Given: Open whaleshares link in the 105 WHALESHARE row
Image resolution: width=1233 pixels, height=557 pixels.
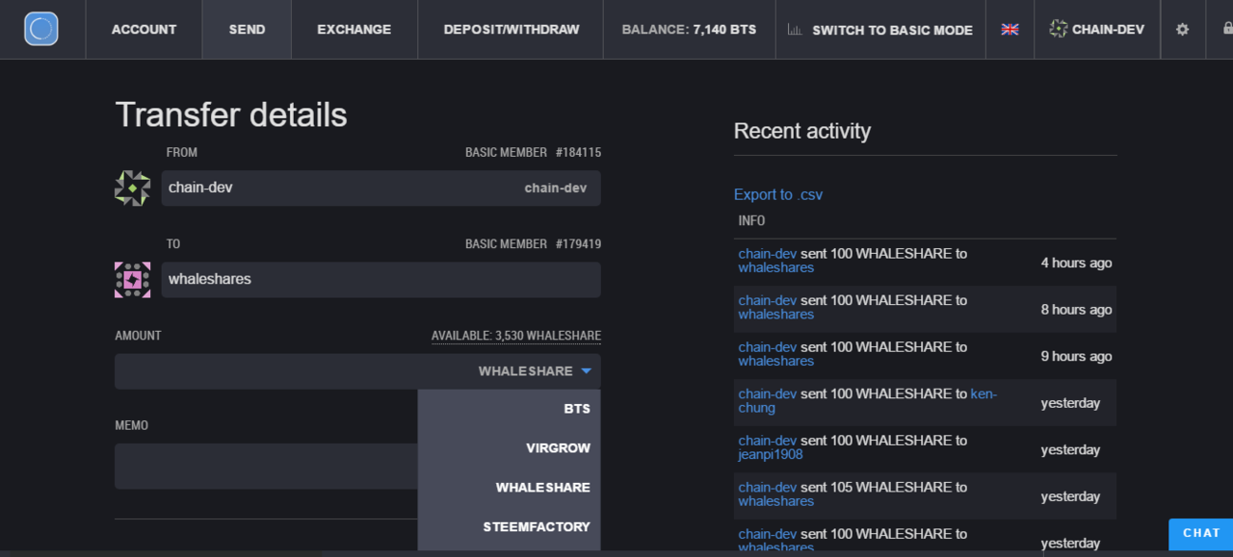Looking at the screenshot, I should (x=776, y=501).
